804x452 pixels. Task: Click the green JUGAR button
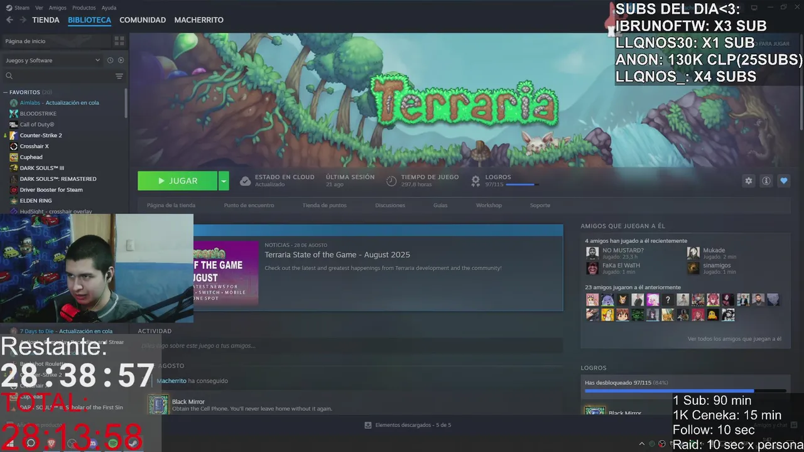click(x=177, y=181)
